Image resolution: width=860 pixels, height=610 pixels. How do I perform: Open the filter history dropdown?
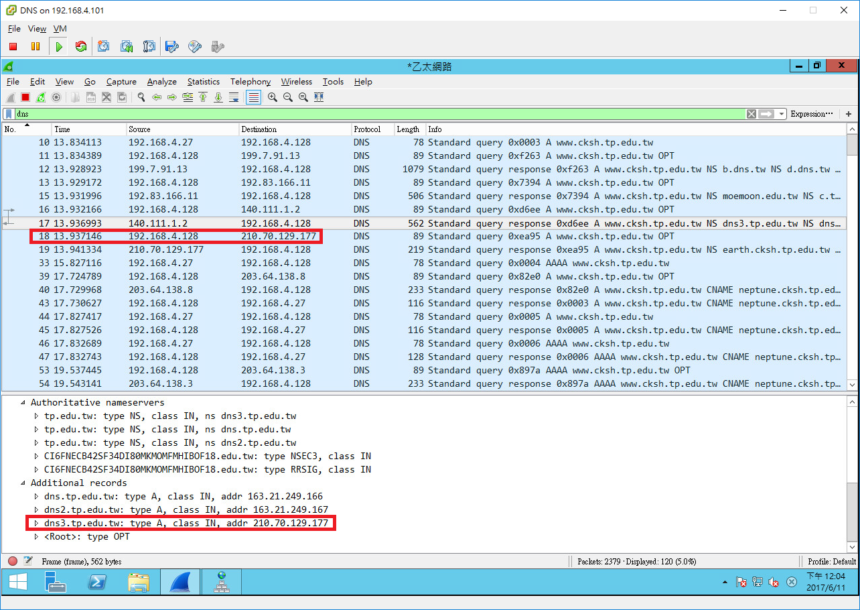[x=782, y=114]
